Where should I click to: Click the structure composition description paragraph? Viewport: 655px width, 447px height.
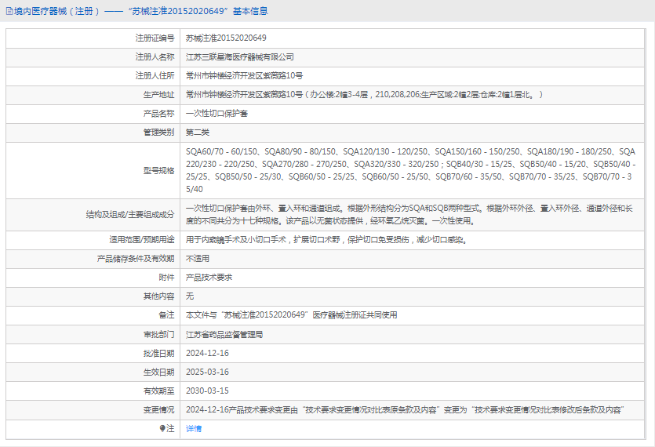409,214
